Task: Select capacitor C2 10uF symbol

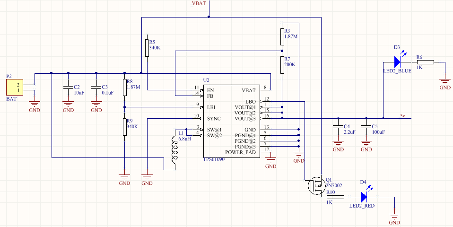Action: tap(68, 87)
